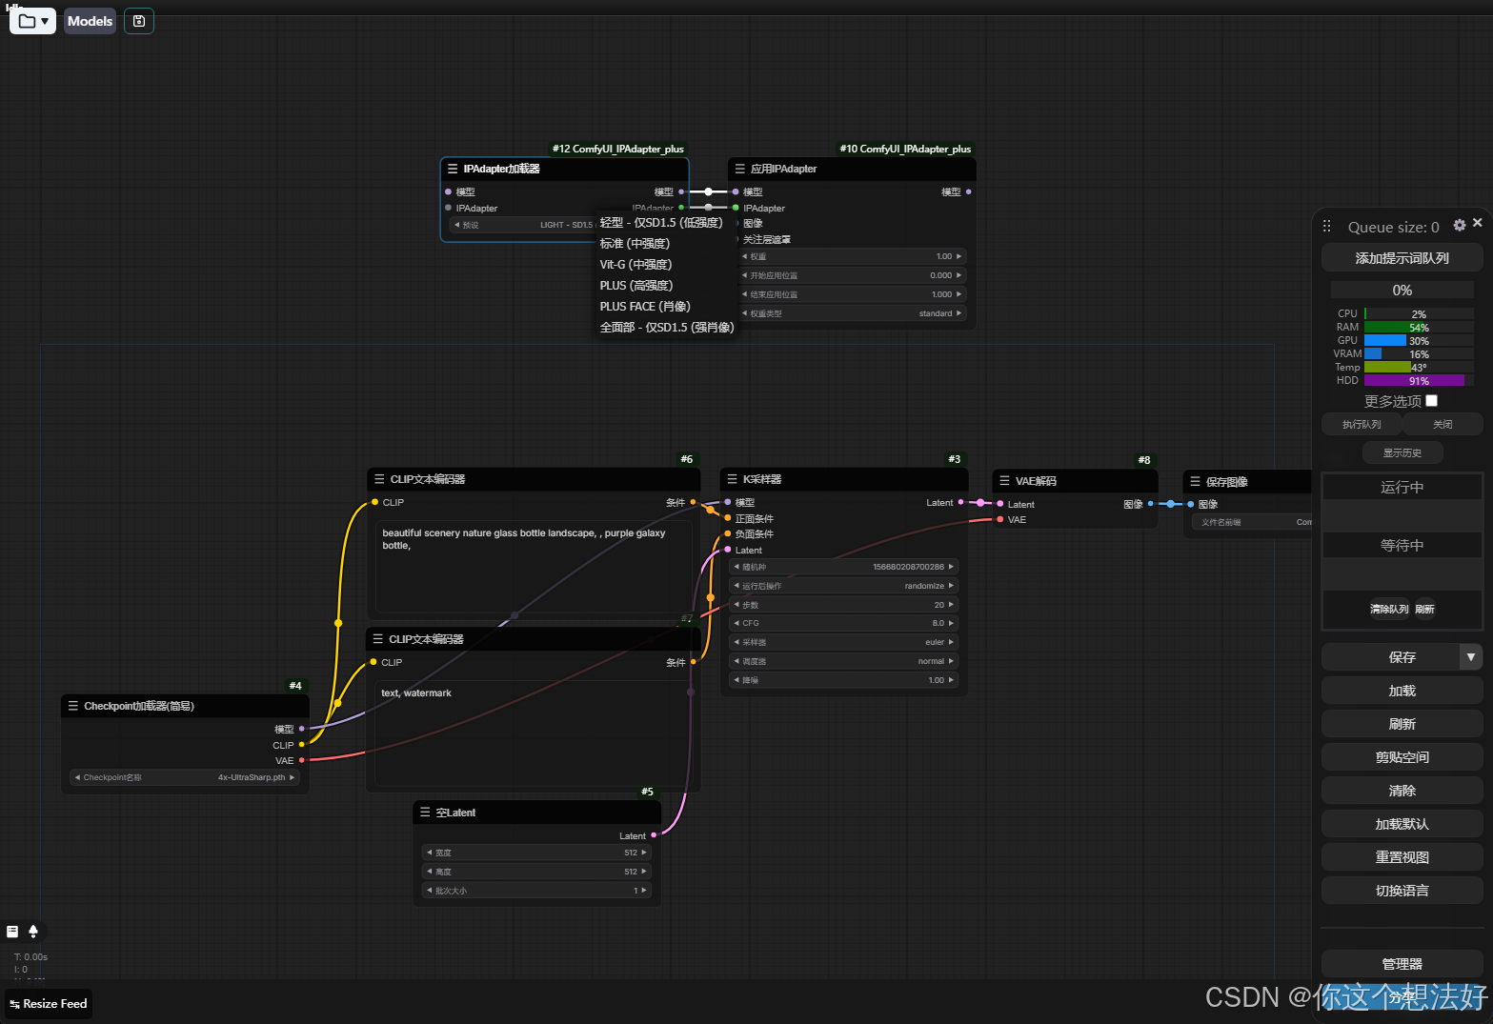Viewport: 1493px width, 1024px height.
Task: Open 运行后操作 randomize dropdown
Action: click(x=843, y=586)
